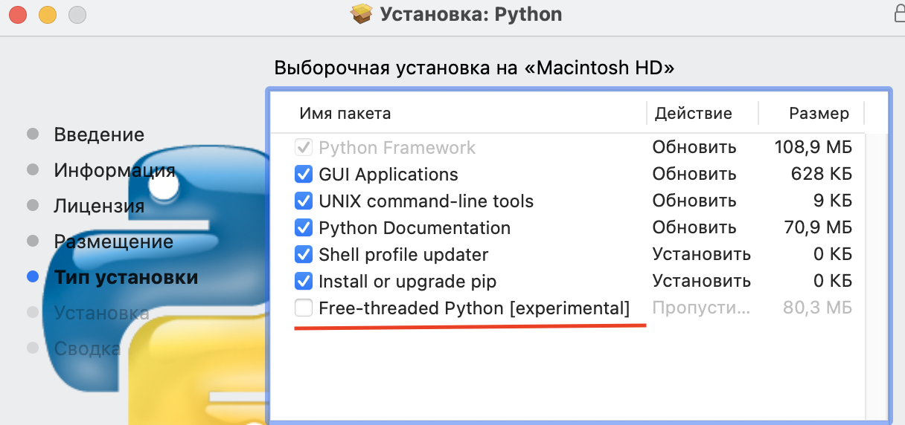Viewport: 905px width, 425px height.
Task: Click the 70,9 МБ size value
Action: click(817, 228)
